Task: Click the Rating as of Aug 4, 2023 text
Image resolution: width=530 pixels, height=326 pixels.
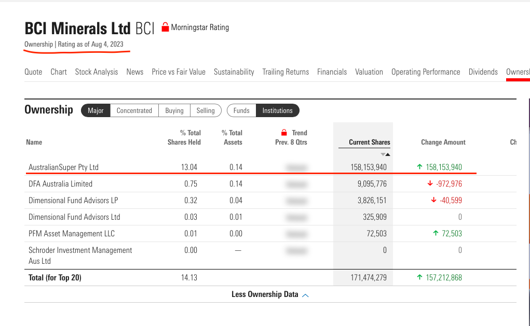Action: click(x=91, y=44)
